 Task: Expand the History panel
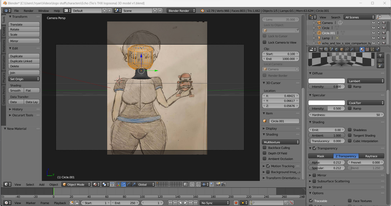17,109
